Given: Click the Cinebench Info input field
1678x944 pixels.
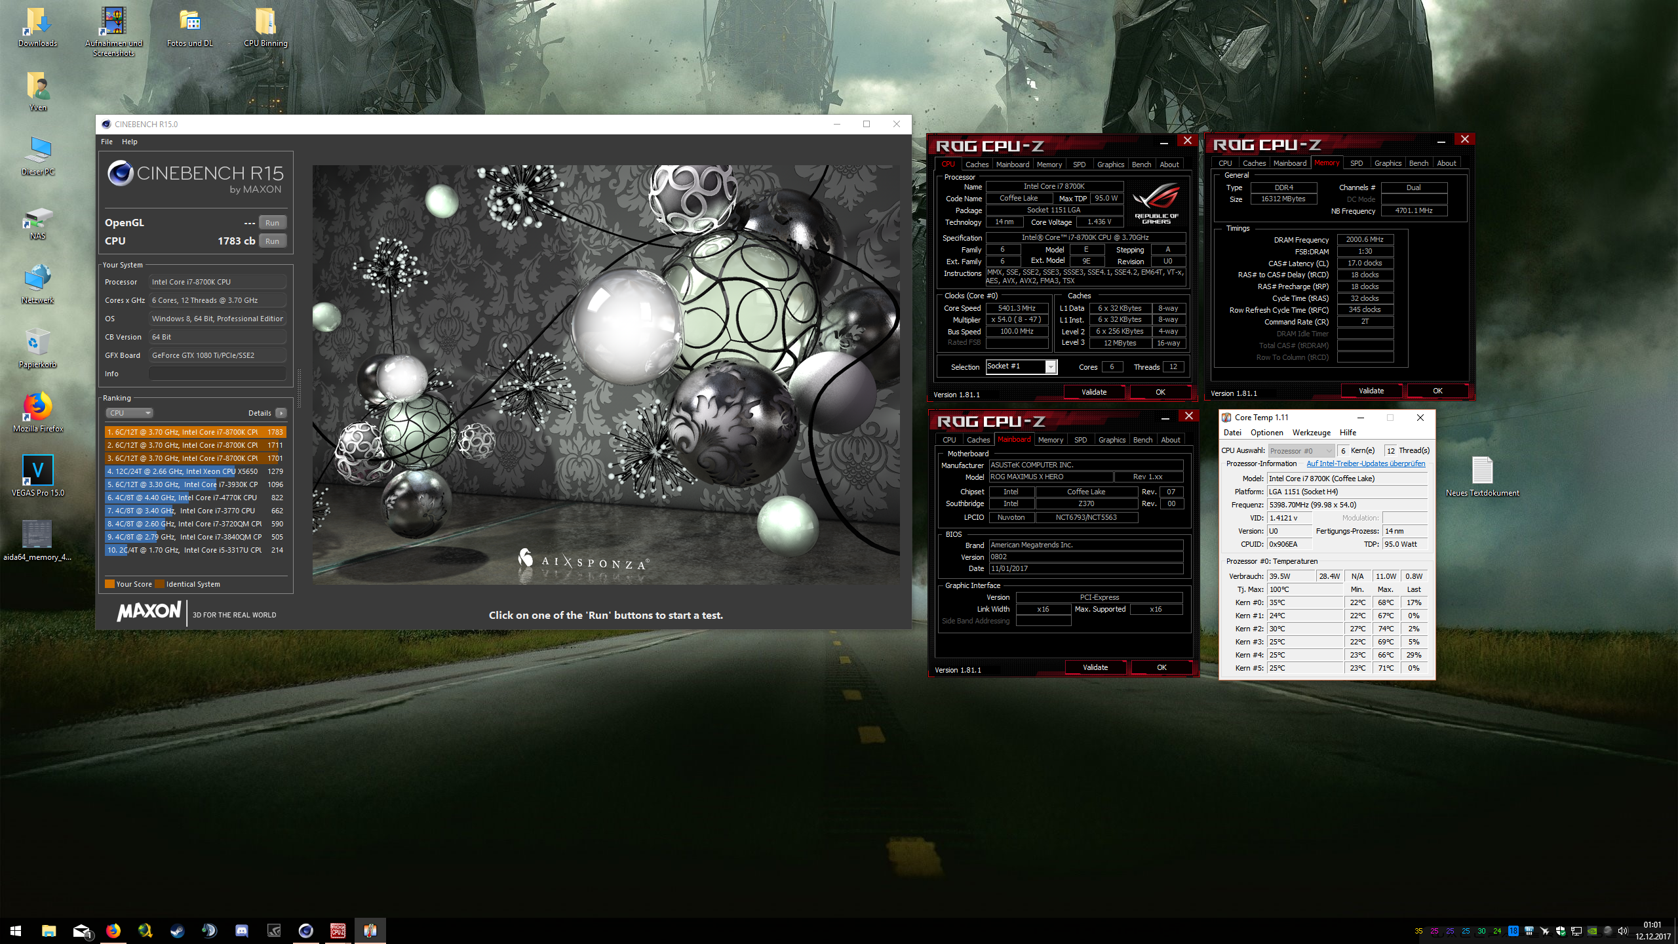Looking at the screenshot, I should [218, 374].
